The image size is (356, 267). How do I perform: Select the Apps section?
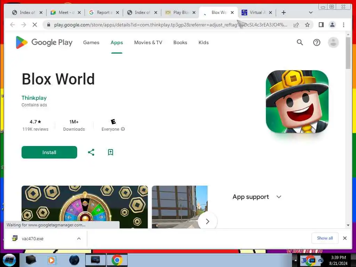point(117,42)
